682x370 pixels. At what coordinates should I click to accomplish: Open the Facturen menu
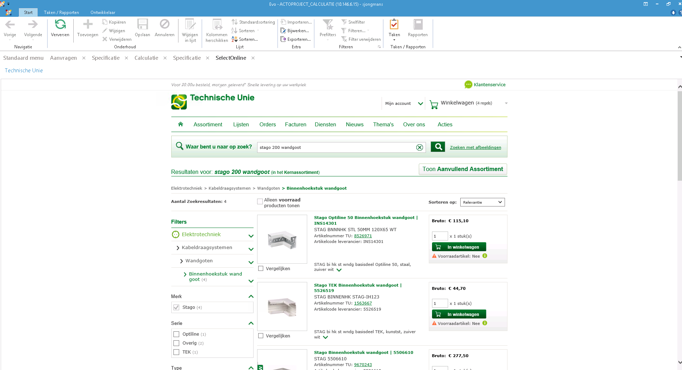click(295, 125)
